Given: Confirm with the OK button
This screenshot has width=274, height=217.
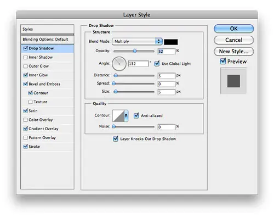Looking at the screenshot, I should pyautogui.click(x=233, y=29).
